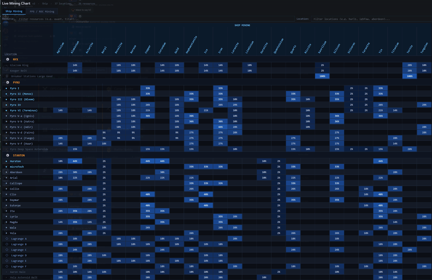Click the Tungsten column header

point(424,48)
